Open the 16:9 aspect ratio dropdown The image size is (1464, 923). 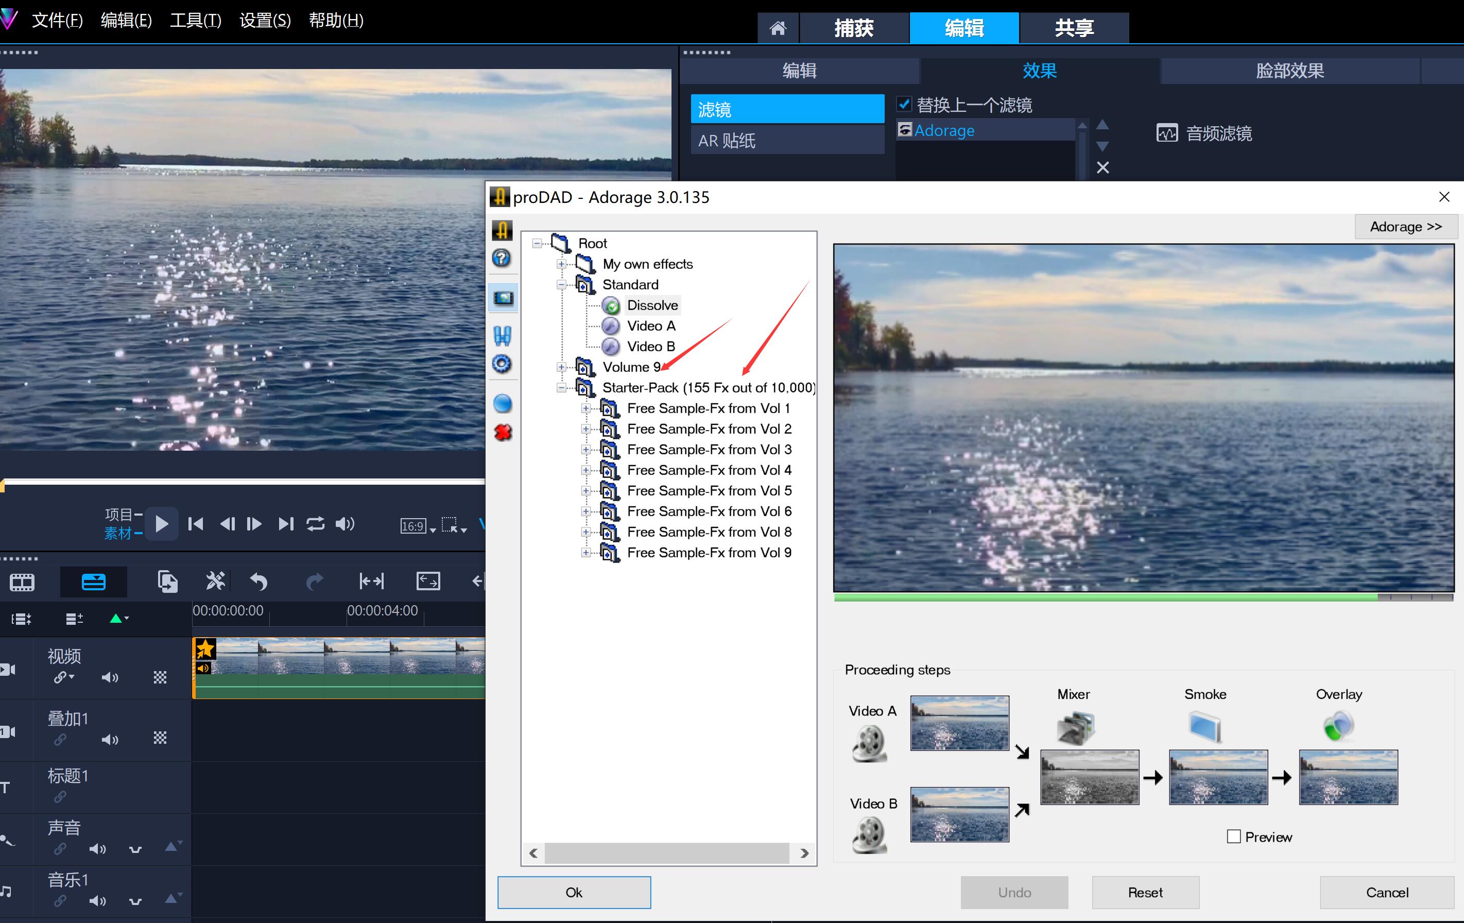(x=418, y=526)
